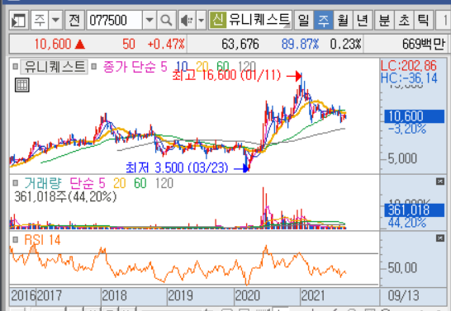Viewport: 451px width, 311px height.
Task: Switch chart to yearly 년 period
Action: [x=363, y=20]
